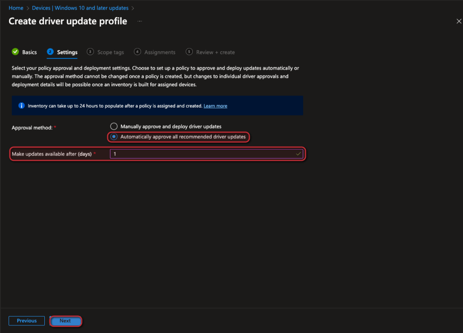Open the Learn more link

tap(215, 106)
